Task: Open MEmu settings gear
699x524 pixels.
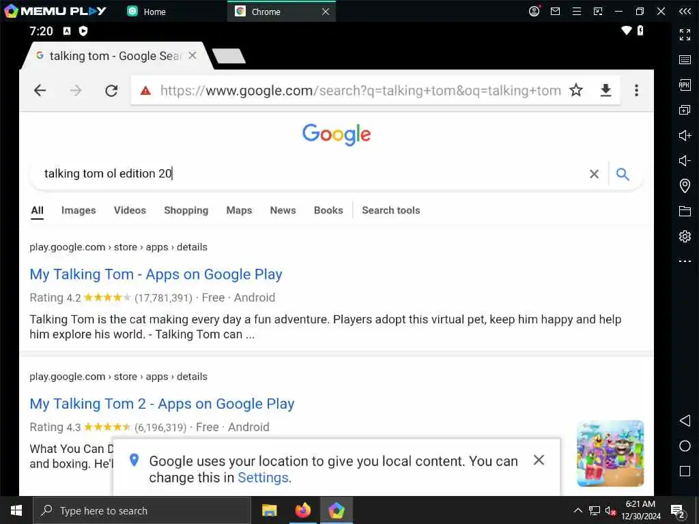Action: (685, 236)
